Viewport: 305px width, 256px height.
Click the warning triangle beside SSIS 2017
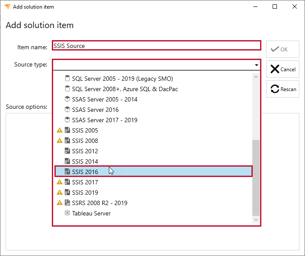(x=60, y=182)
